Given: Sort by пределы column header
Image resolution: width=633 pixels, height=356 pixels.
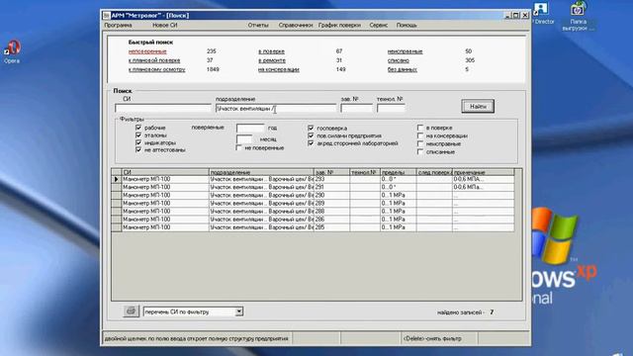Looking at the screenshot, I should (398, 172).
